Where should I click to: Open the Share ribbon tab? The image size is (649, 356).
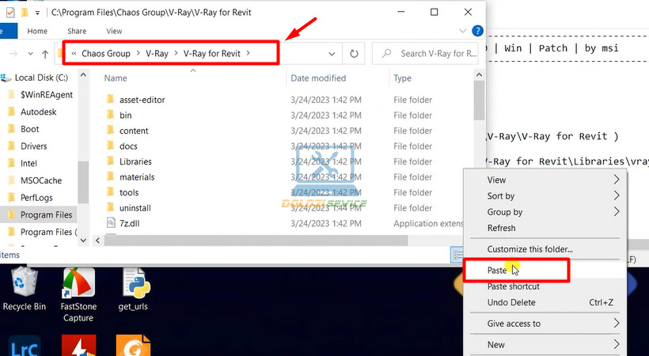(x=77, y=31)
